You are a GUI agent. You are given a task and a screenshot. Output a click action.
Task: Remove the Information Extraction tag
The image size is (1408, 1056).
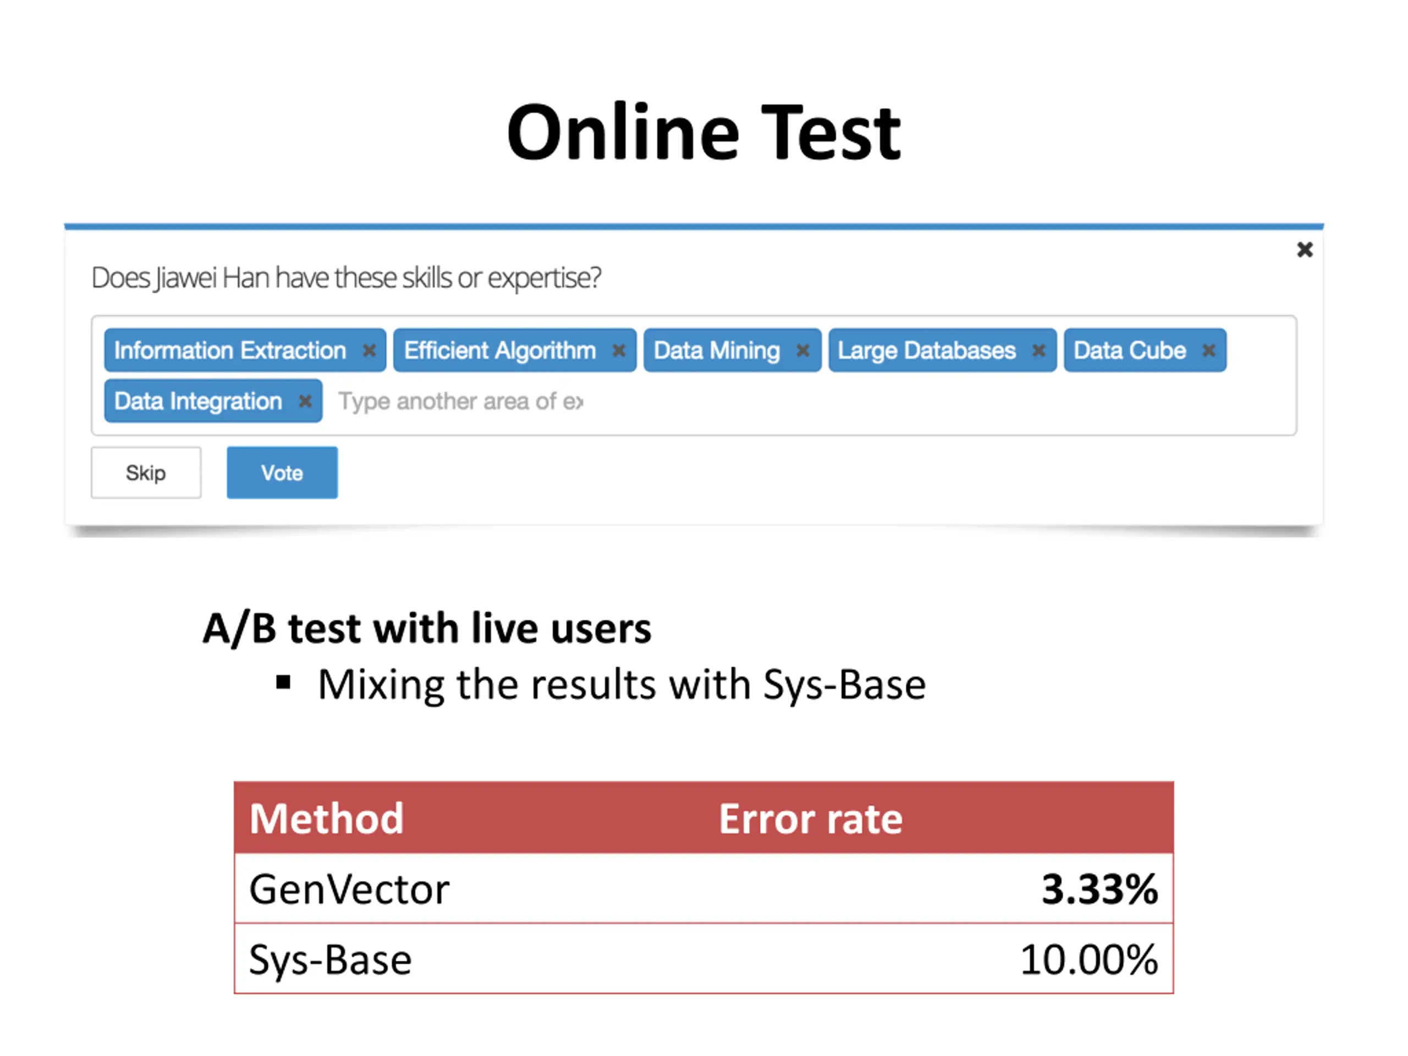tap(369, 350)
